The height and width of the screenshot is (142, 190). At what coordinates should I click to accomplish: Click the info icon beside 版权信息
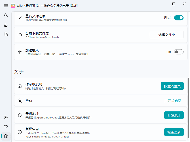click(20, 132)
